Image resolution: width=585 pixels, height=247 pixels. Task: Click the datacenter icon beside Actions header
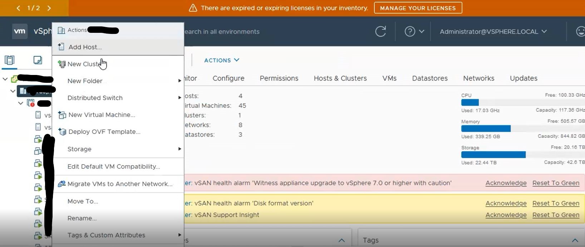tap(61, 30)
